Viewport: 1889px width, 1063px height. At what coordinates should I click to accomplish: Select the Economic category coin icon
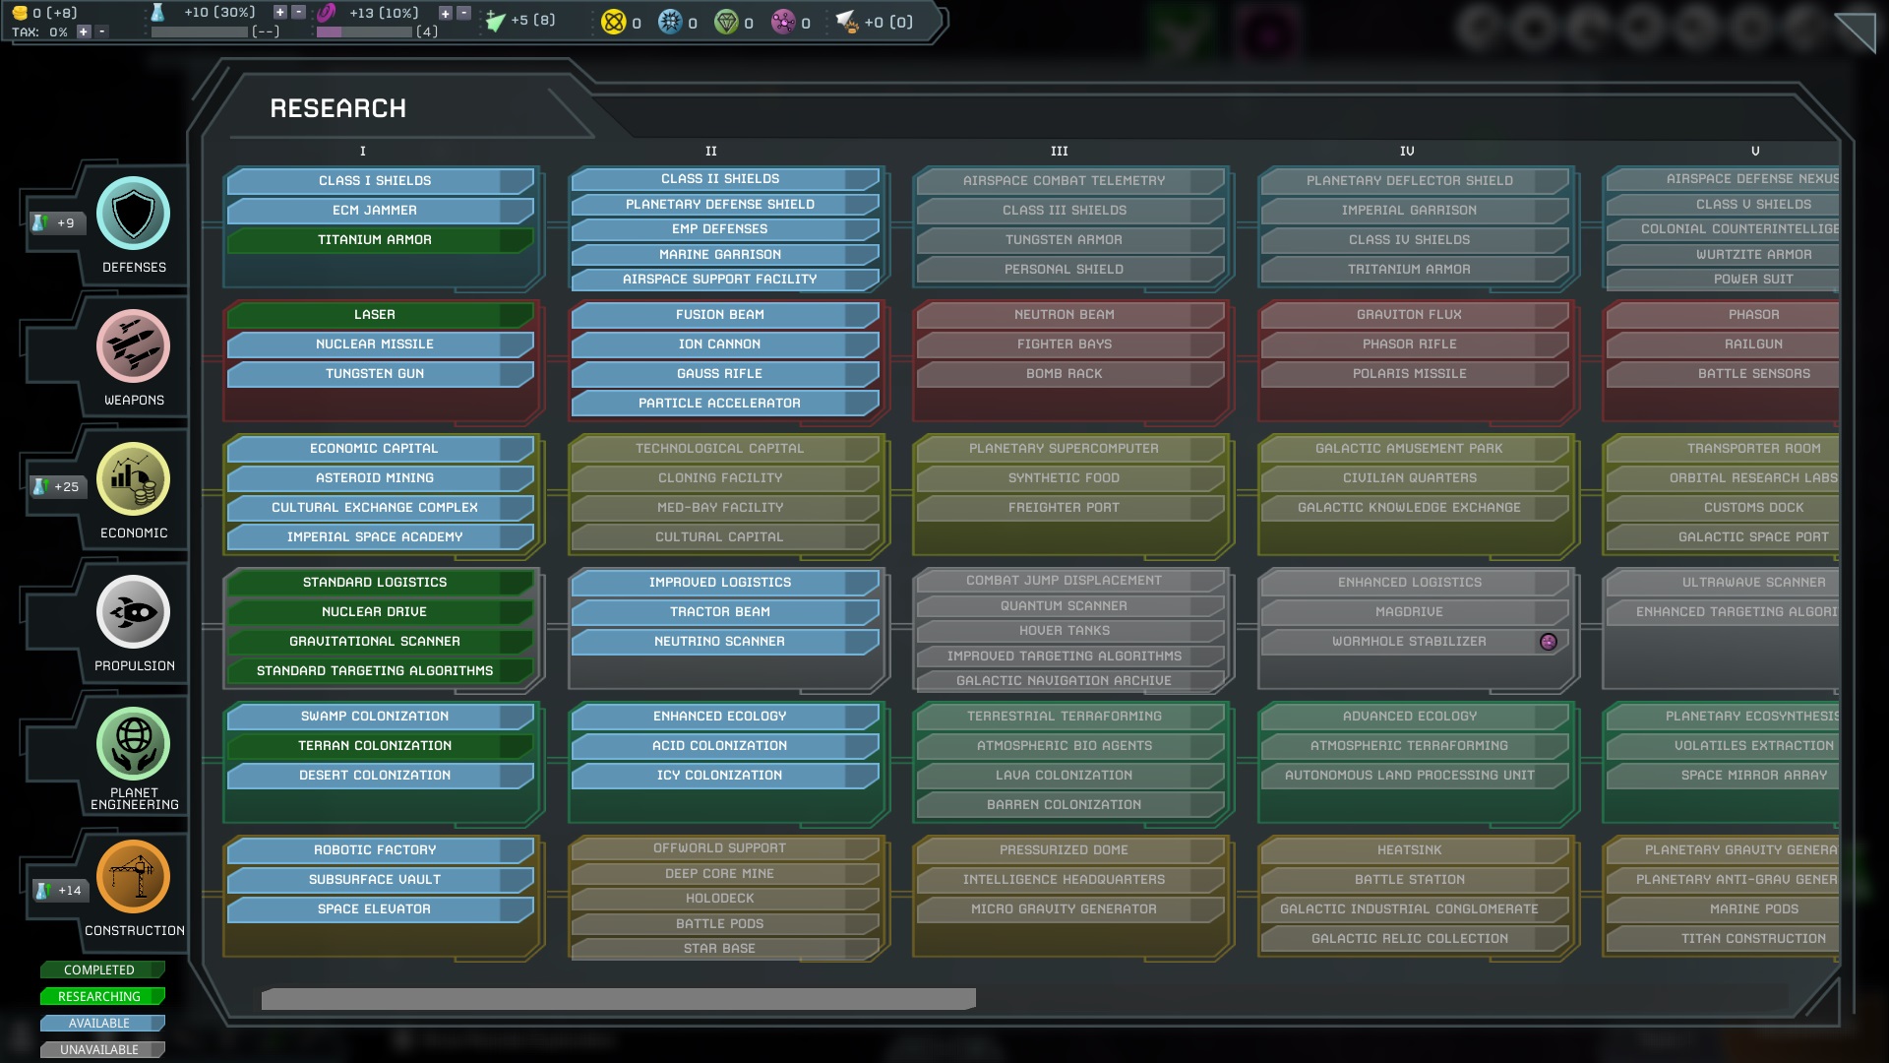coord(134,479)
